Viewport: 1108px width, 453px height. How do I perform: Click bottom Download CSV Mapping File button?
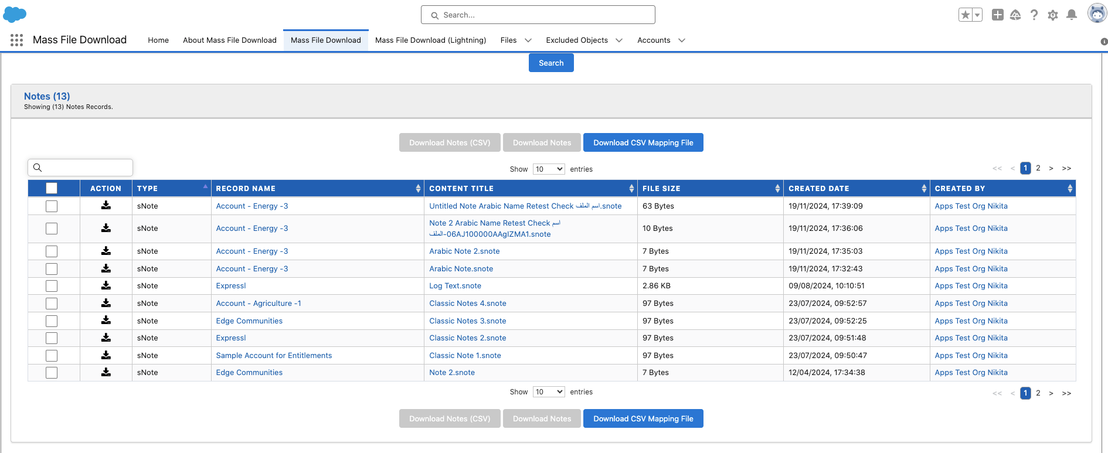(x=643, y=418)
